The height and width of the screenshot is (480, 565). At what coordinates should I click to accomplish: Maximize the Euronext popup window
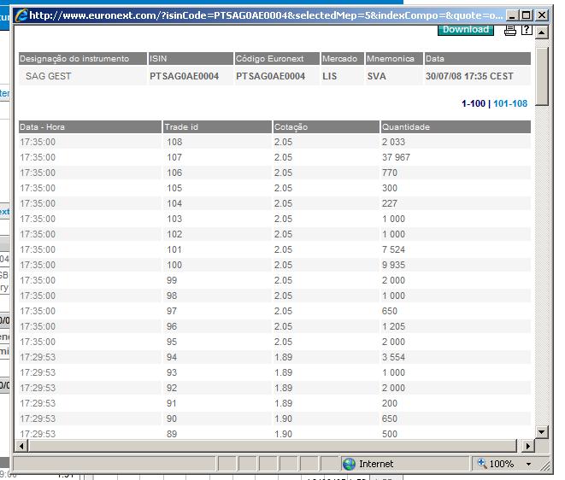point(526,15)
